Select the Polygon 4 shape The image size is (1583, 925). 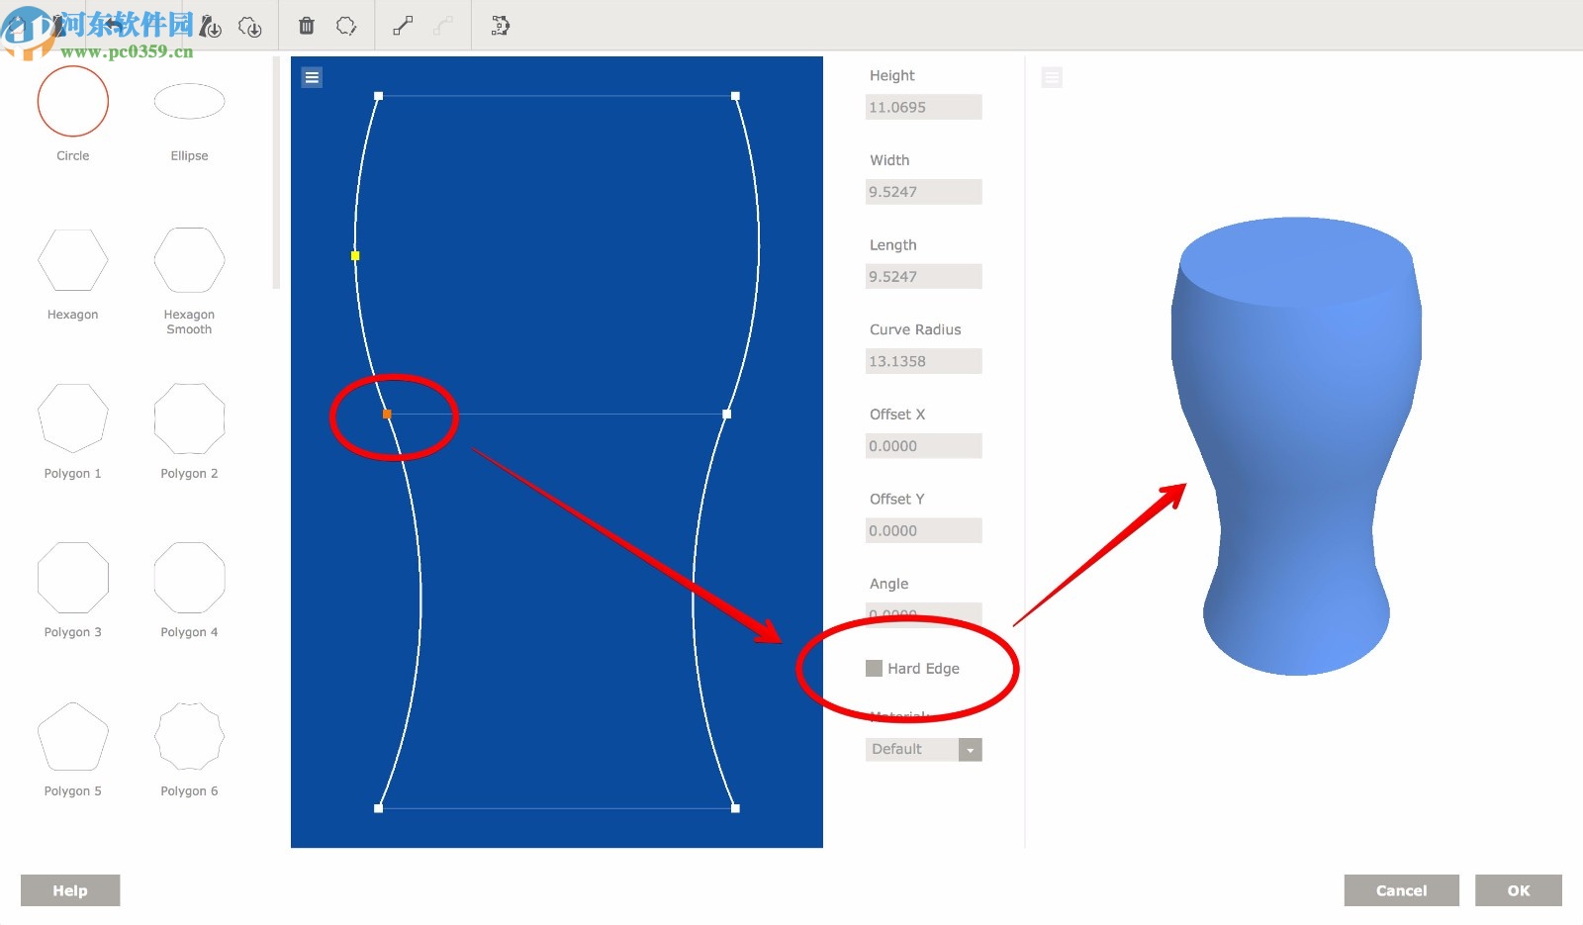(x=189, y=577)
